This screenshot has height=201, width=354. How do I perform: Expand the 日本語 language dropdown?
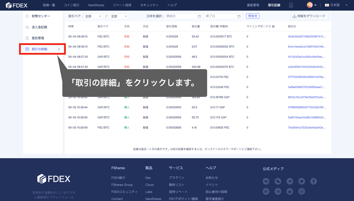point(346,5)
